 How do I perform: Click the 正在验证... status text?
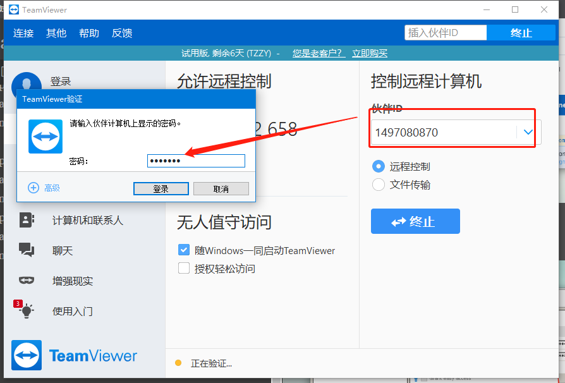211,363
